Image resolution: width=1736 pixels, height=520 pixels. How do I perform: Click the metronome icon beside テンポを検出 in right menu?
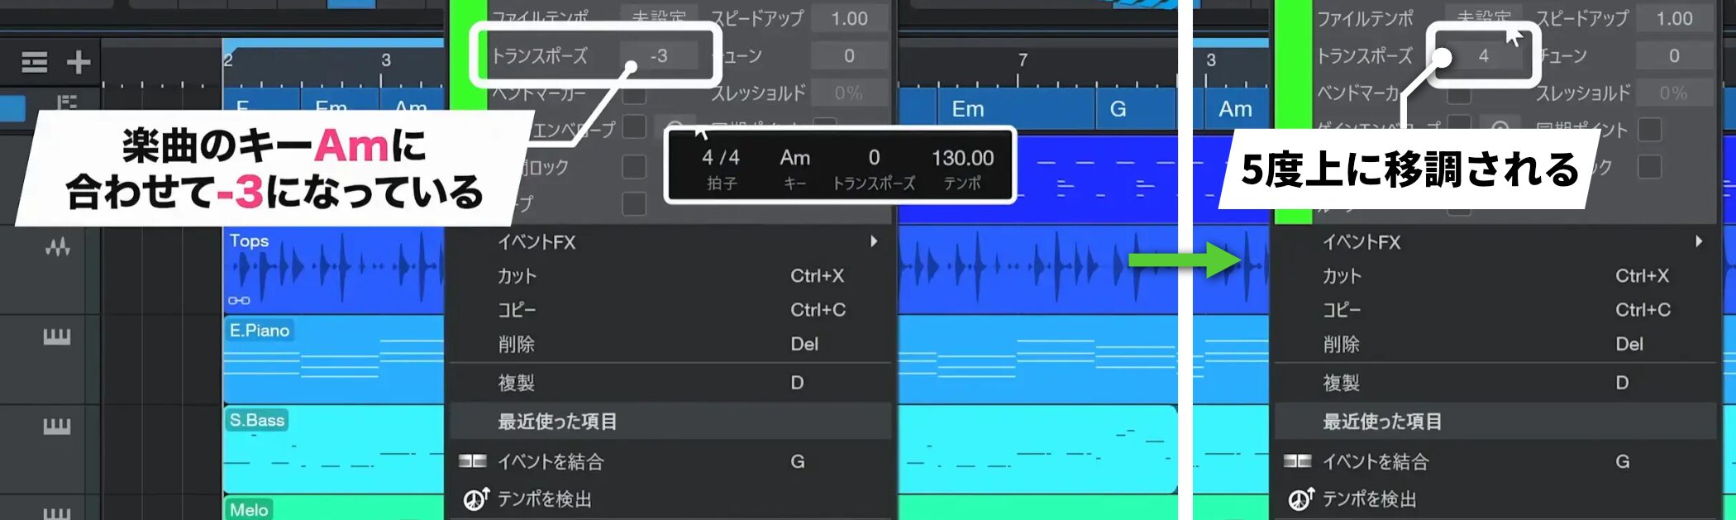(x=1300, y=499)
